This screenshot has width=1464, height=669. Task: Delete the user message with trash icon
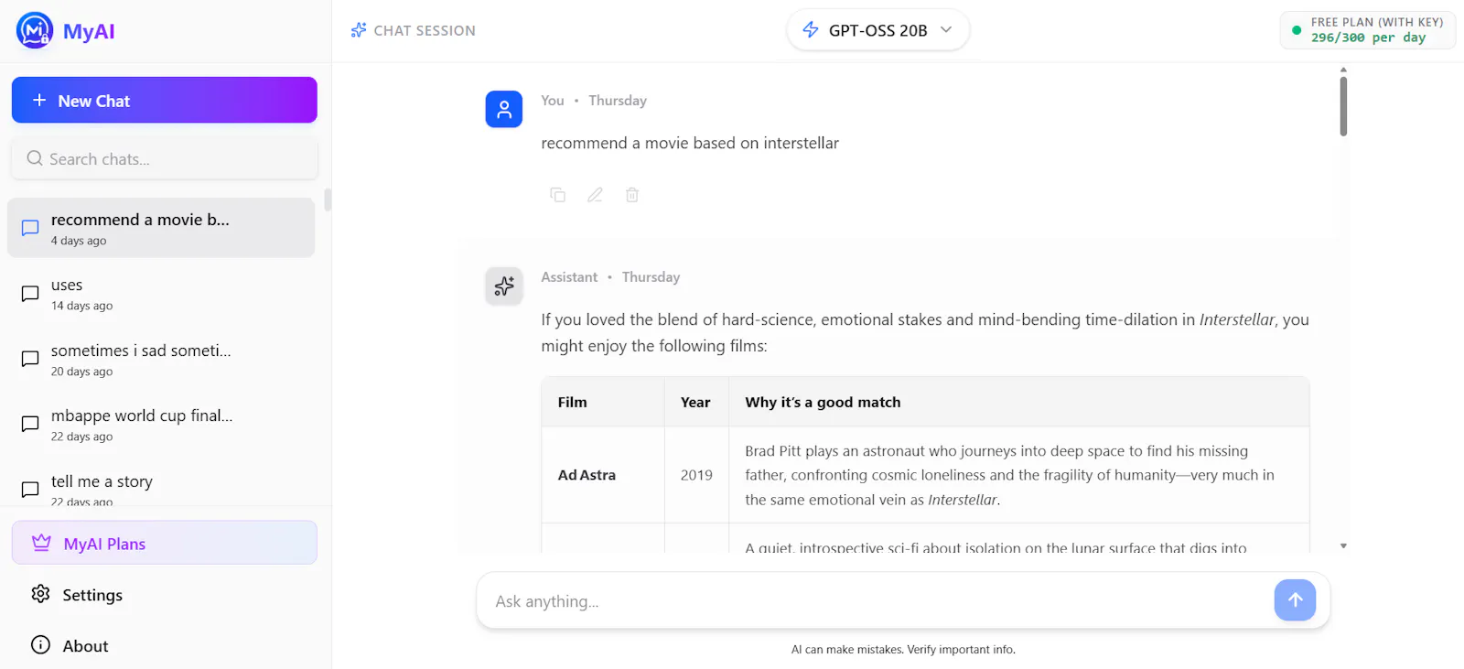point(632,195)
